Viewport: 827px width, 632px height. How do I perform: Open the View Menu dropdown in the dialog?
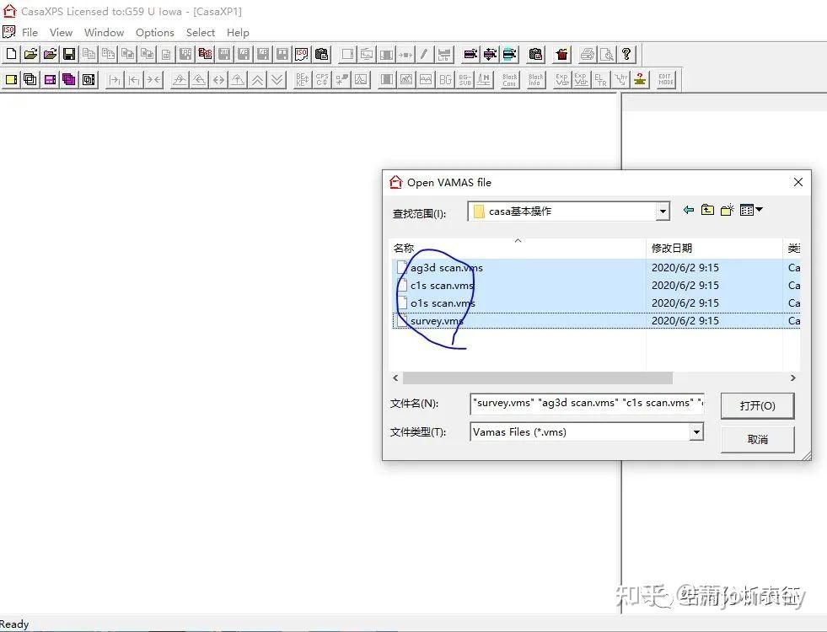click(749, 210)
